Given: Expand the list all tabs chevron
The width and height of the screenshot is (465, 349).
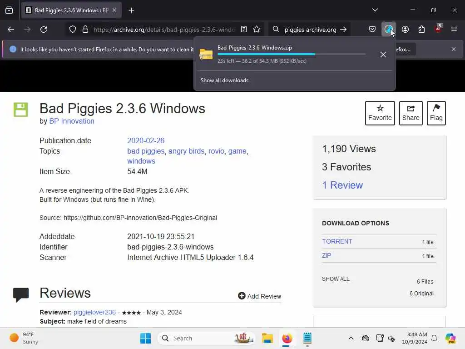Looking at the screenshot, I should pyautogui.click(x=375, y=10).
